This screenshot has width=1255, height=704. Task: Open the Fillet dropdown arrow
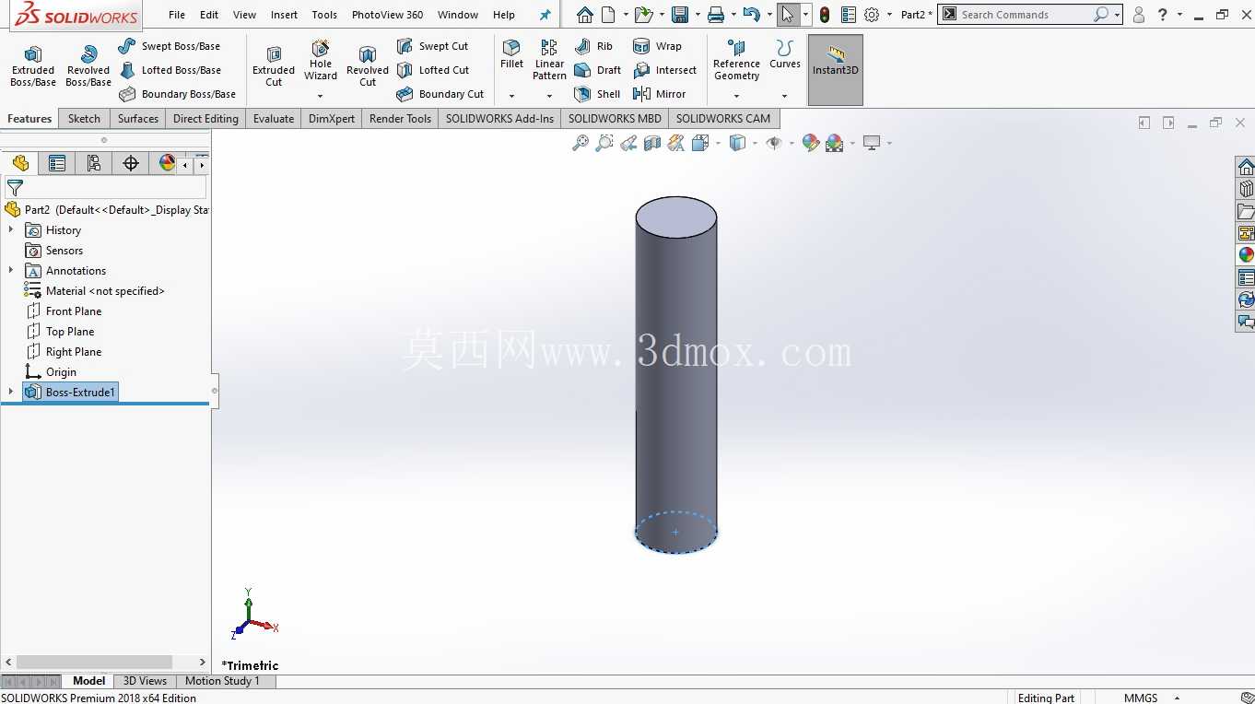(511, 96)
